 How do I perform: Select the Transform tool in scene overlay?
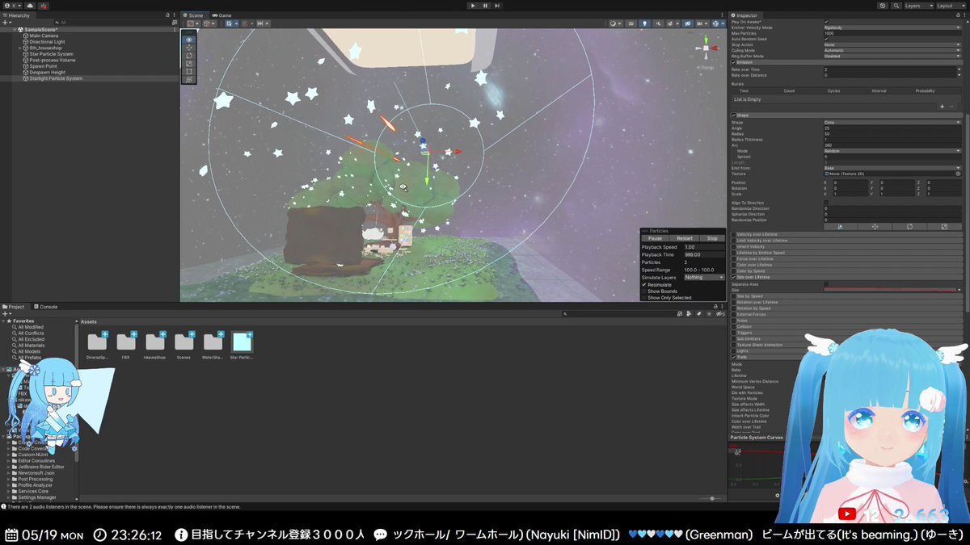tap(189, 80)
